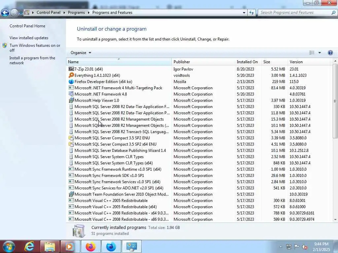Click the Microsoft Help Viewer 1.0 icon
This screenshot has width=338, height=253.
(x=71, y=100)
